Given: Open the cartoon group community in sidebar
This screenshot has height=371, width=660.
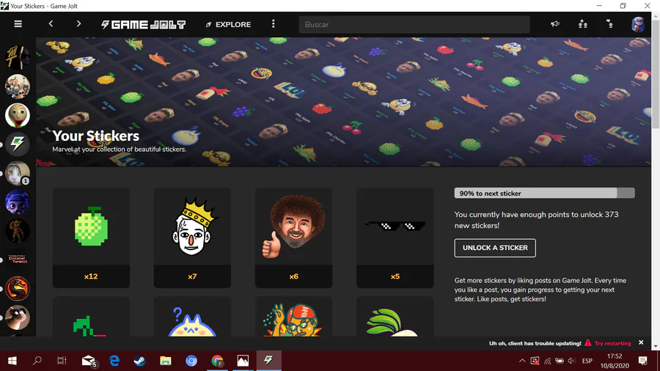Looking at the screenshot, I should (18, 87).
